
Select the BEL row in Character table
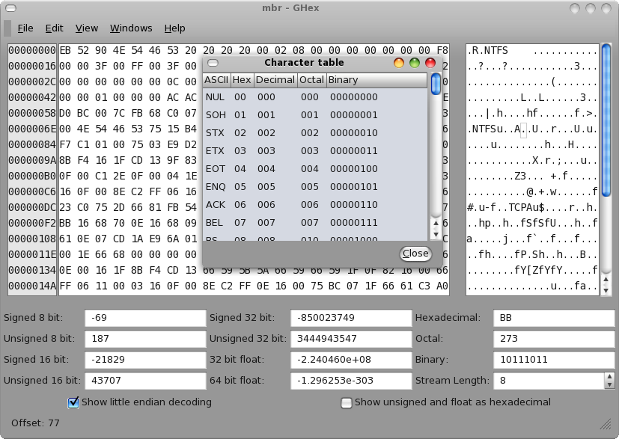315,222
